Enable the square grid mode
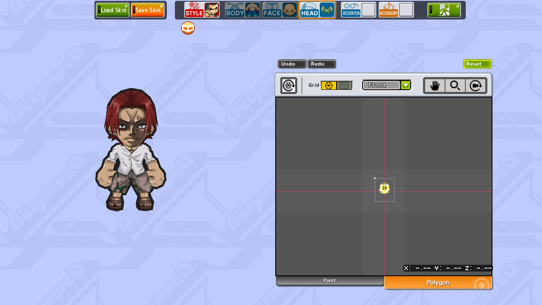This screenshot has width=542, height=305. 344,86
